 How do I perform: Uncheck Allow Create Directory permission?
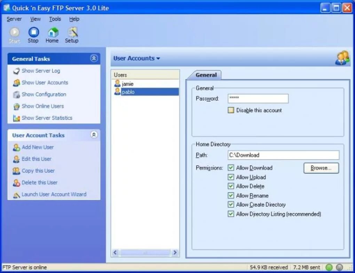pos(231,204)
